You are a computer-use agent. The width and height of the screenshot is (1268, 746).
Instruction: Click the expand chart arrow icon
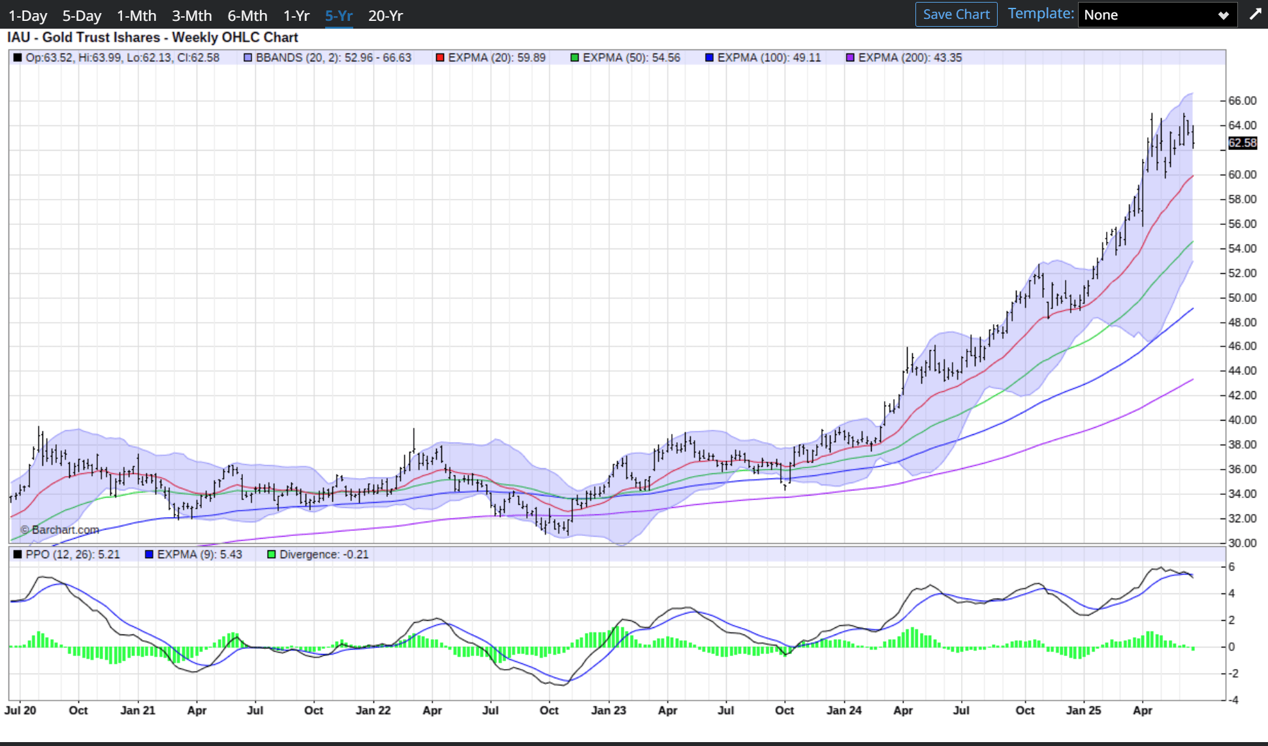point(1255,14)
